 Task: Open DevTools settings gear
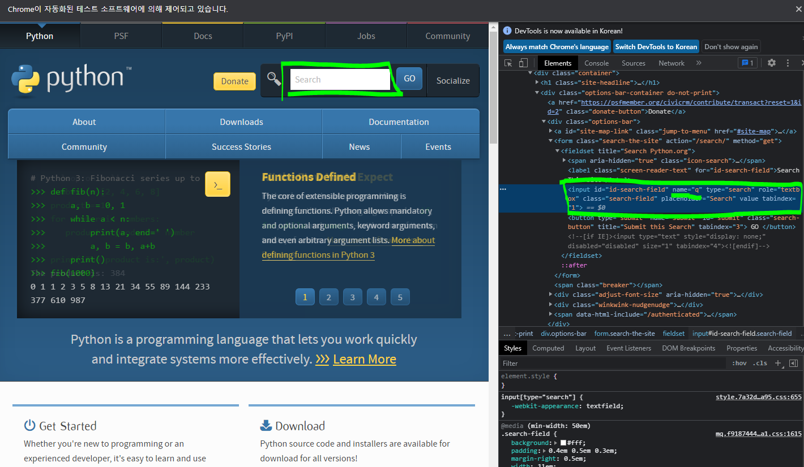point(771,63)
